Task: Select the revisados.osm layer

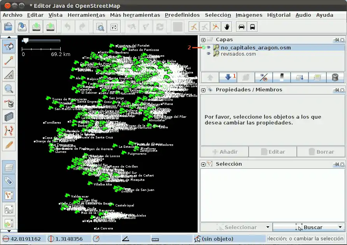Action: click(238, 54)
